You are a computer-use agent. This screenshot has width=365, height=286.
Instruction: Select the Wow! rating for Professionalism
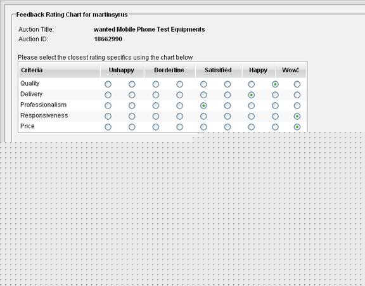297,105
